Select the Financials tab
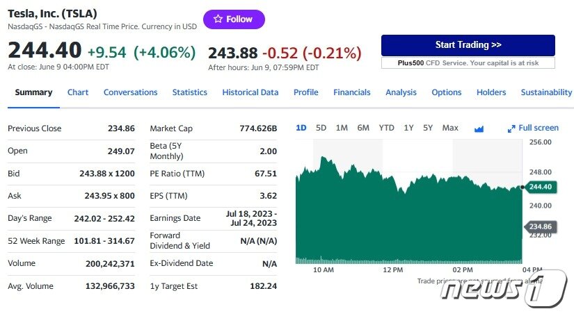Image resolution: width=574 pixels, height=316 pixels. [351, 92]
